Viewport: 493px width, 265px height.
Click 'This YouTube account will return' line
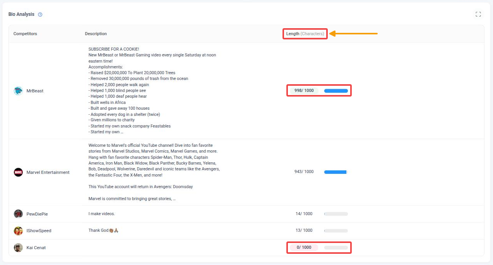(x=140, y=187)
